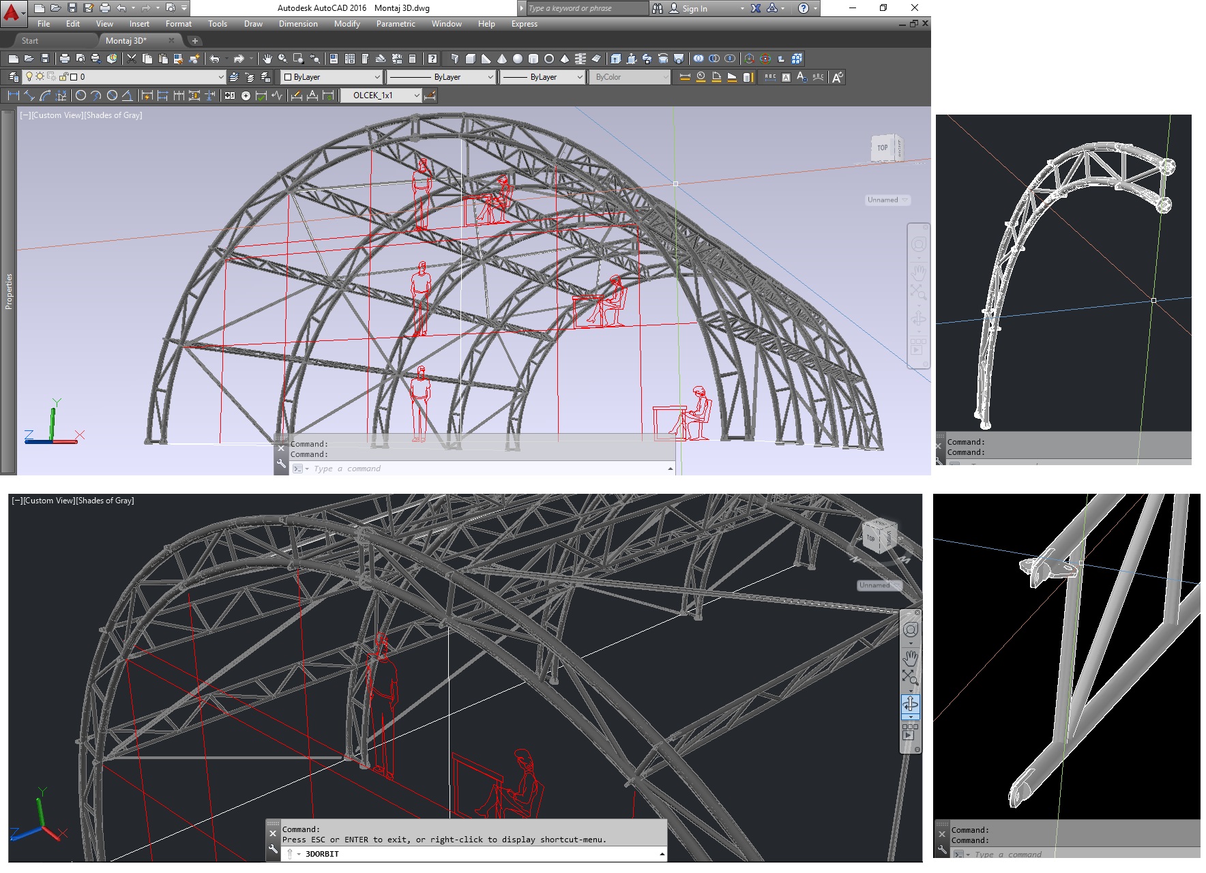Select the Pan hand tool in the toolbar
The height and width of the screenshot is (873, 1206).
(x=267, y=59)
